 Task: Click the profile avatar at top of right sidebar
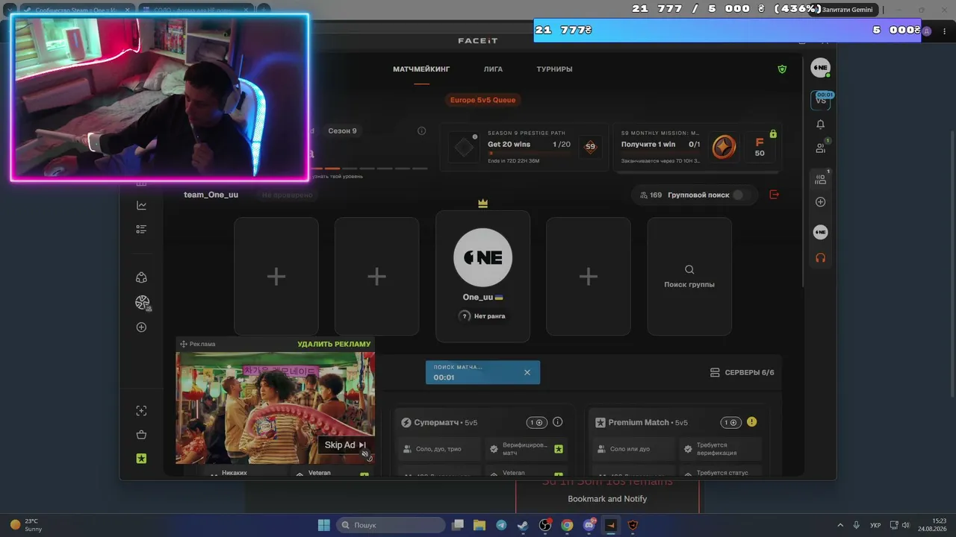click(x=821, y=68)
